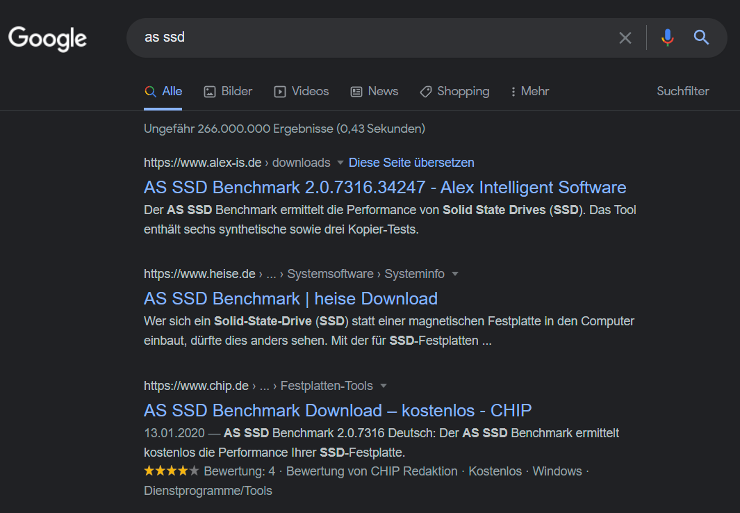Open AS SSD Benchmark Download CHIP result
This screenshot has height=513, width=740.
pyautogui.click(x=338, y=409)
